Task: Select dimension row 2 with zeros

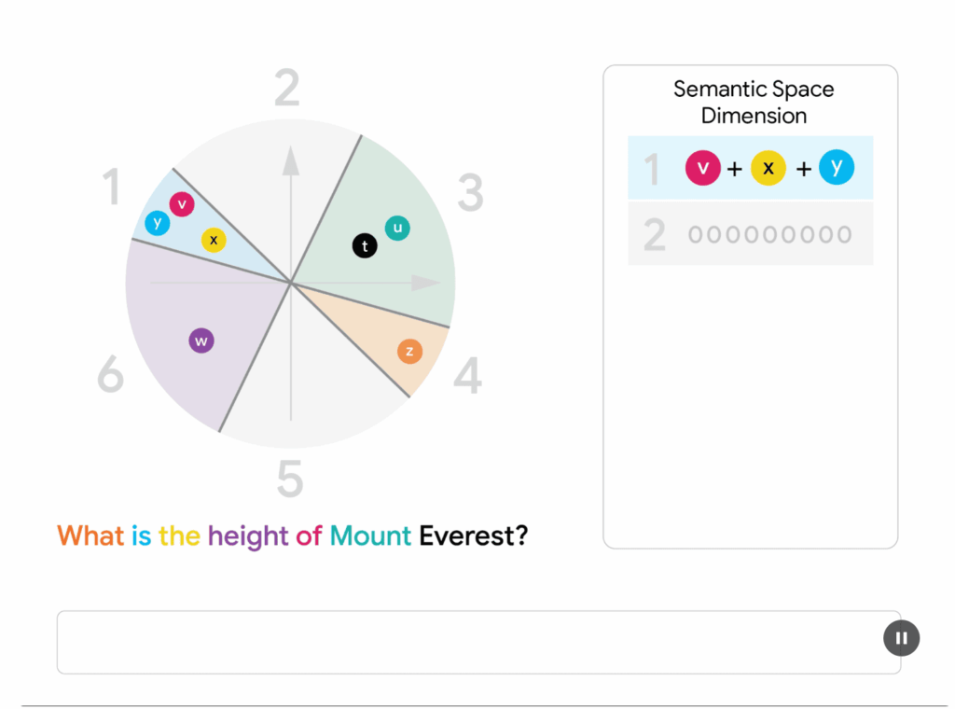Action: pyautogui.click(x=750, y=234)
